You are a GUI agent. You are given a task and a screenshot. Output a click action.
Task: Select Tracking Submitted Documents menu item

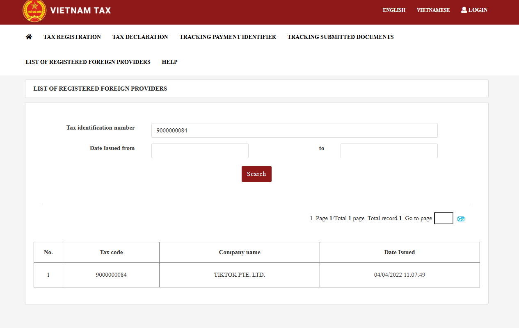click(x=340, y=37)
